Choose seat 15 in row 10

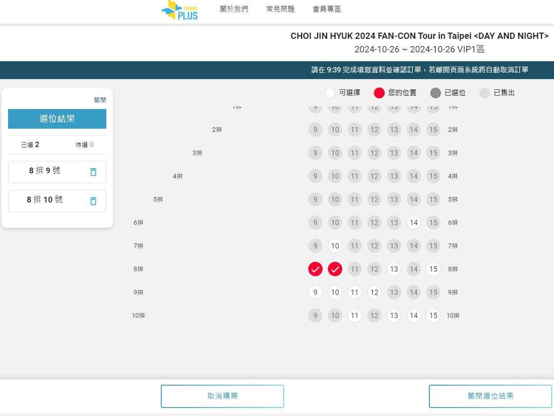(x=433, y=315)
